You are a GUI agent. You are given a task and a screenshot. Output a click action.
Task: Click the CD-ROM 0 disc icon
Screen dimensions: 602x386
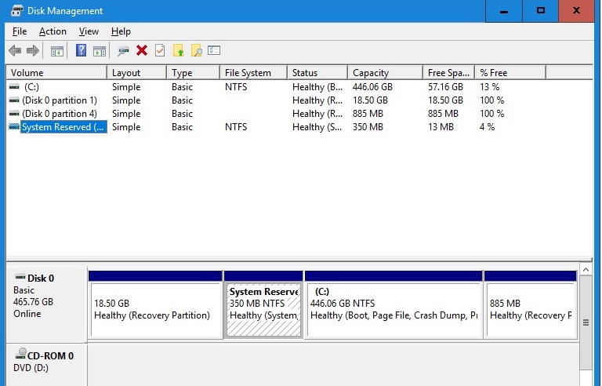click(20, 354)
